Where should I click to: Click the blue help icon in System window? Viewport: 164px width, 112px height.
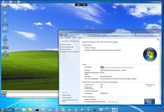[x=158, y=40]
